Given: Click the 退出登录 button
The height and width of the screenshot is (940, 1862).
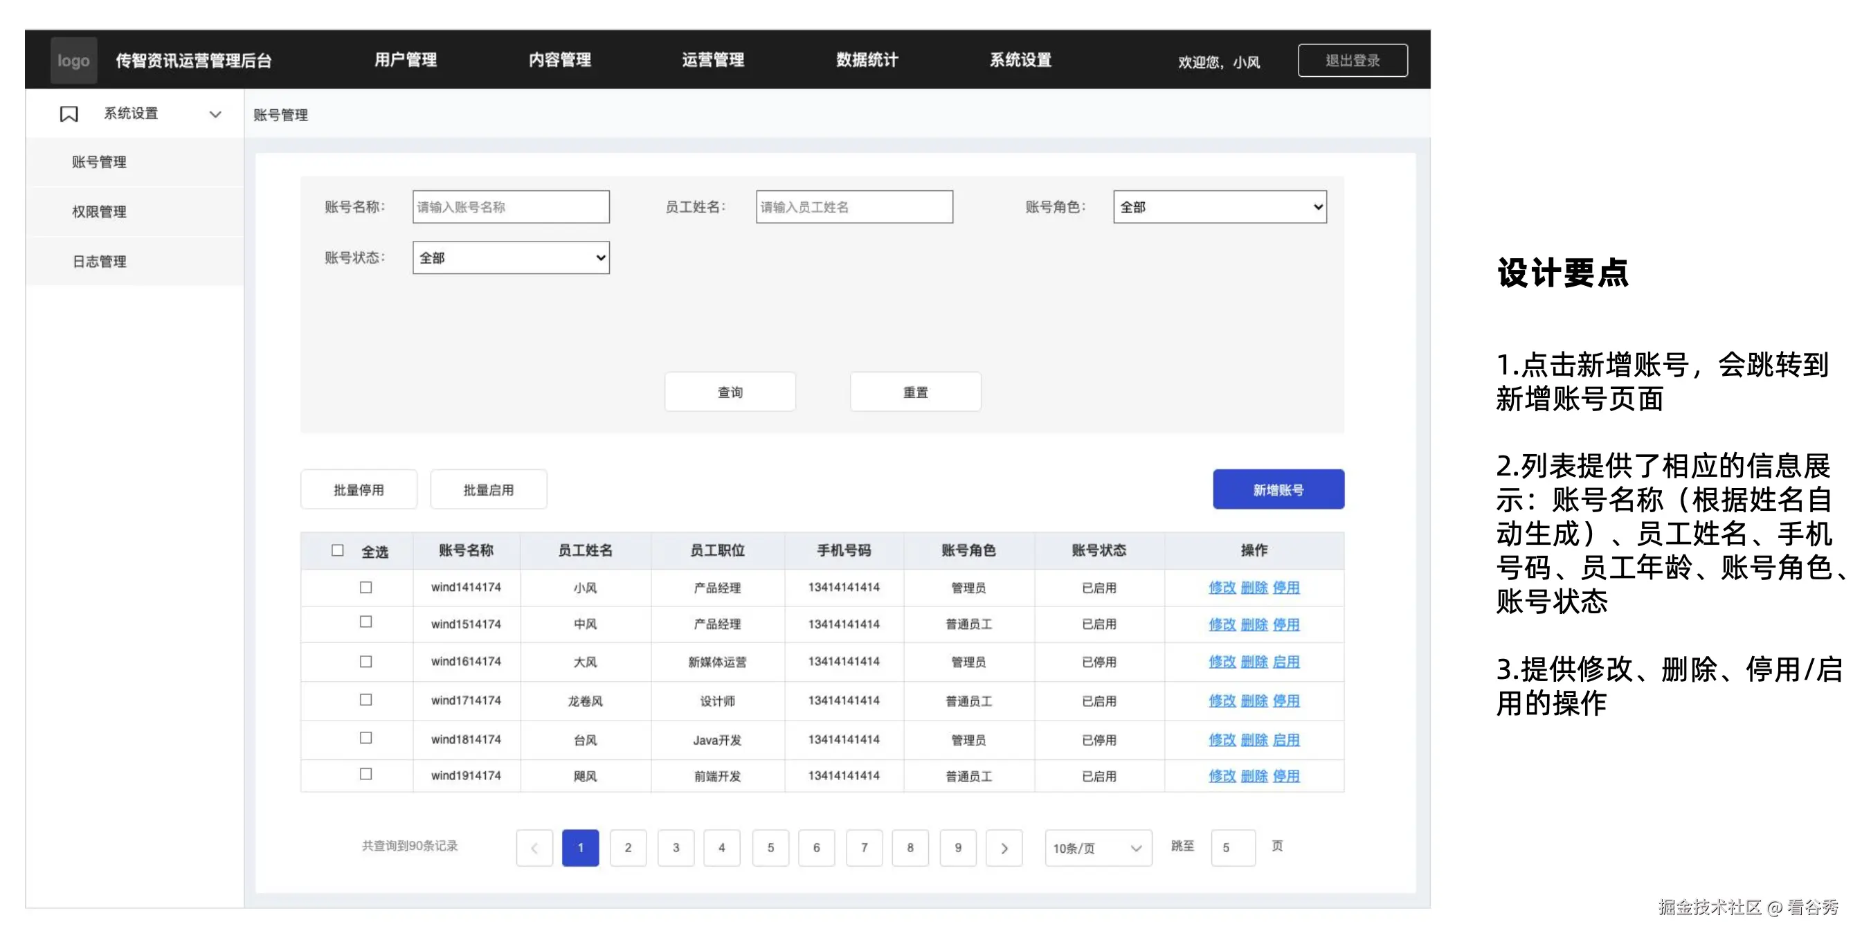Looking at the screenshot, I should [x=1352, y=61].
